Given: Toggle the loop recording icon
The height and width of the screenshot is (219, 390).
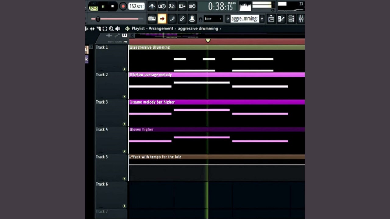Looking at the screenshot, I should pyautogui.click(x=192, y=6).
